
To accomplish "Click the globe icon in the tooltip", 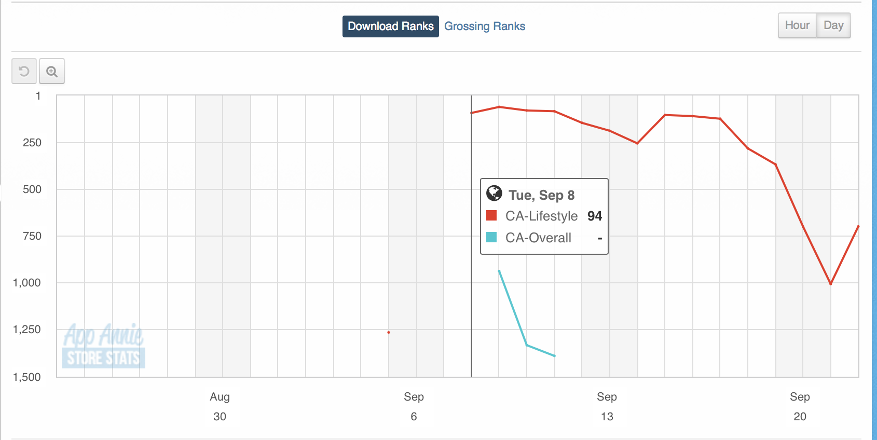I will coord(494,194).
